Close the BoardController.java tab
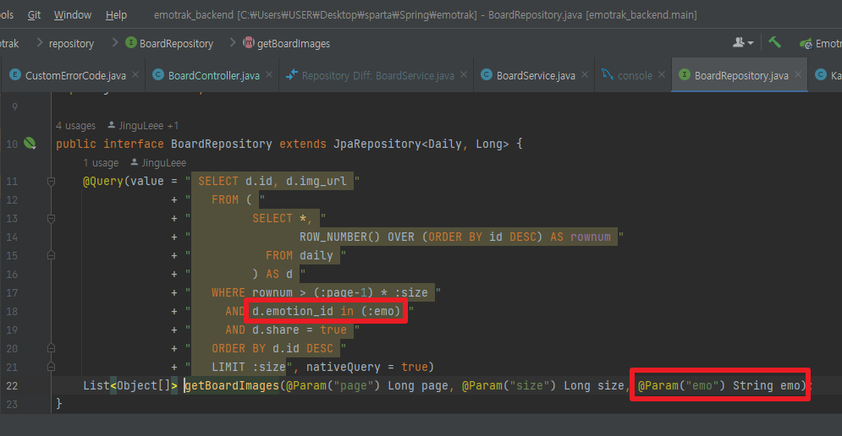The height and width of the screenshot is (436, 842). 269,74
